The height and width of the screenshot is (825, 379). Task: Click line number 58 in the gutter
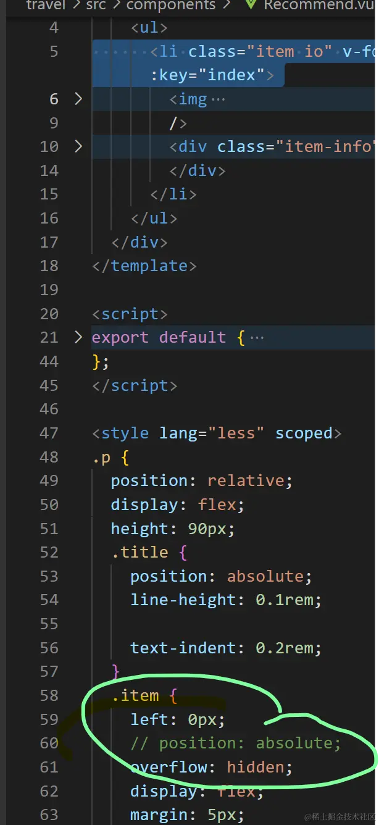[49, 695]
